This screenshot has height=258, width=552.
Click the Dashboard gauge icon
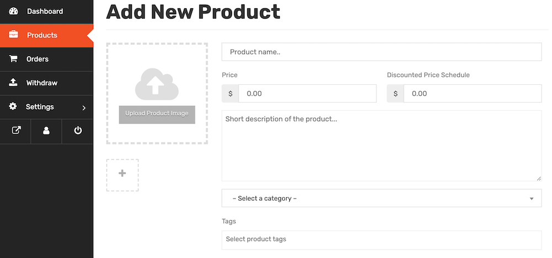click(x=13, y=11)
